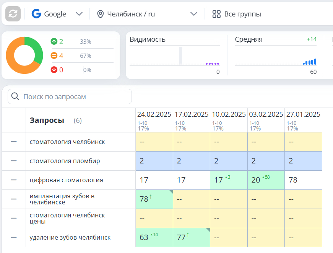Open the имплантация зубов в челябинске query
Screen dimensions: 333x253
point(62,199)
